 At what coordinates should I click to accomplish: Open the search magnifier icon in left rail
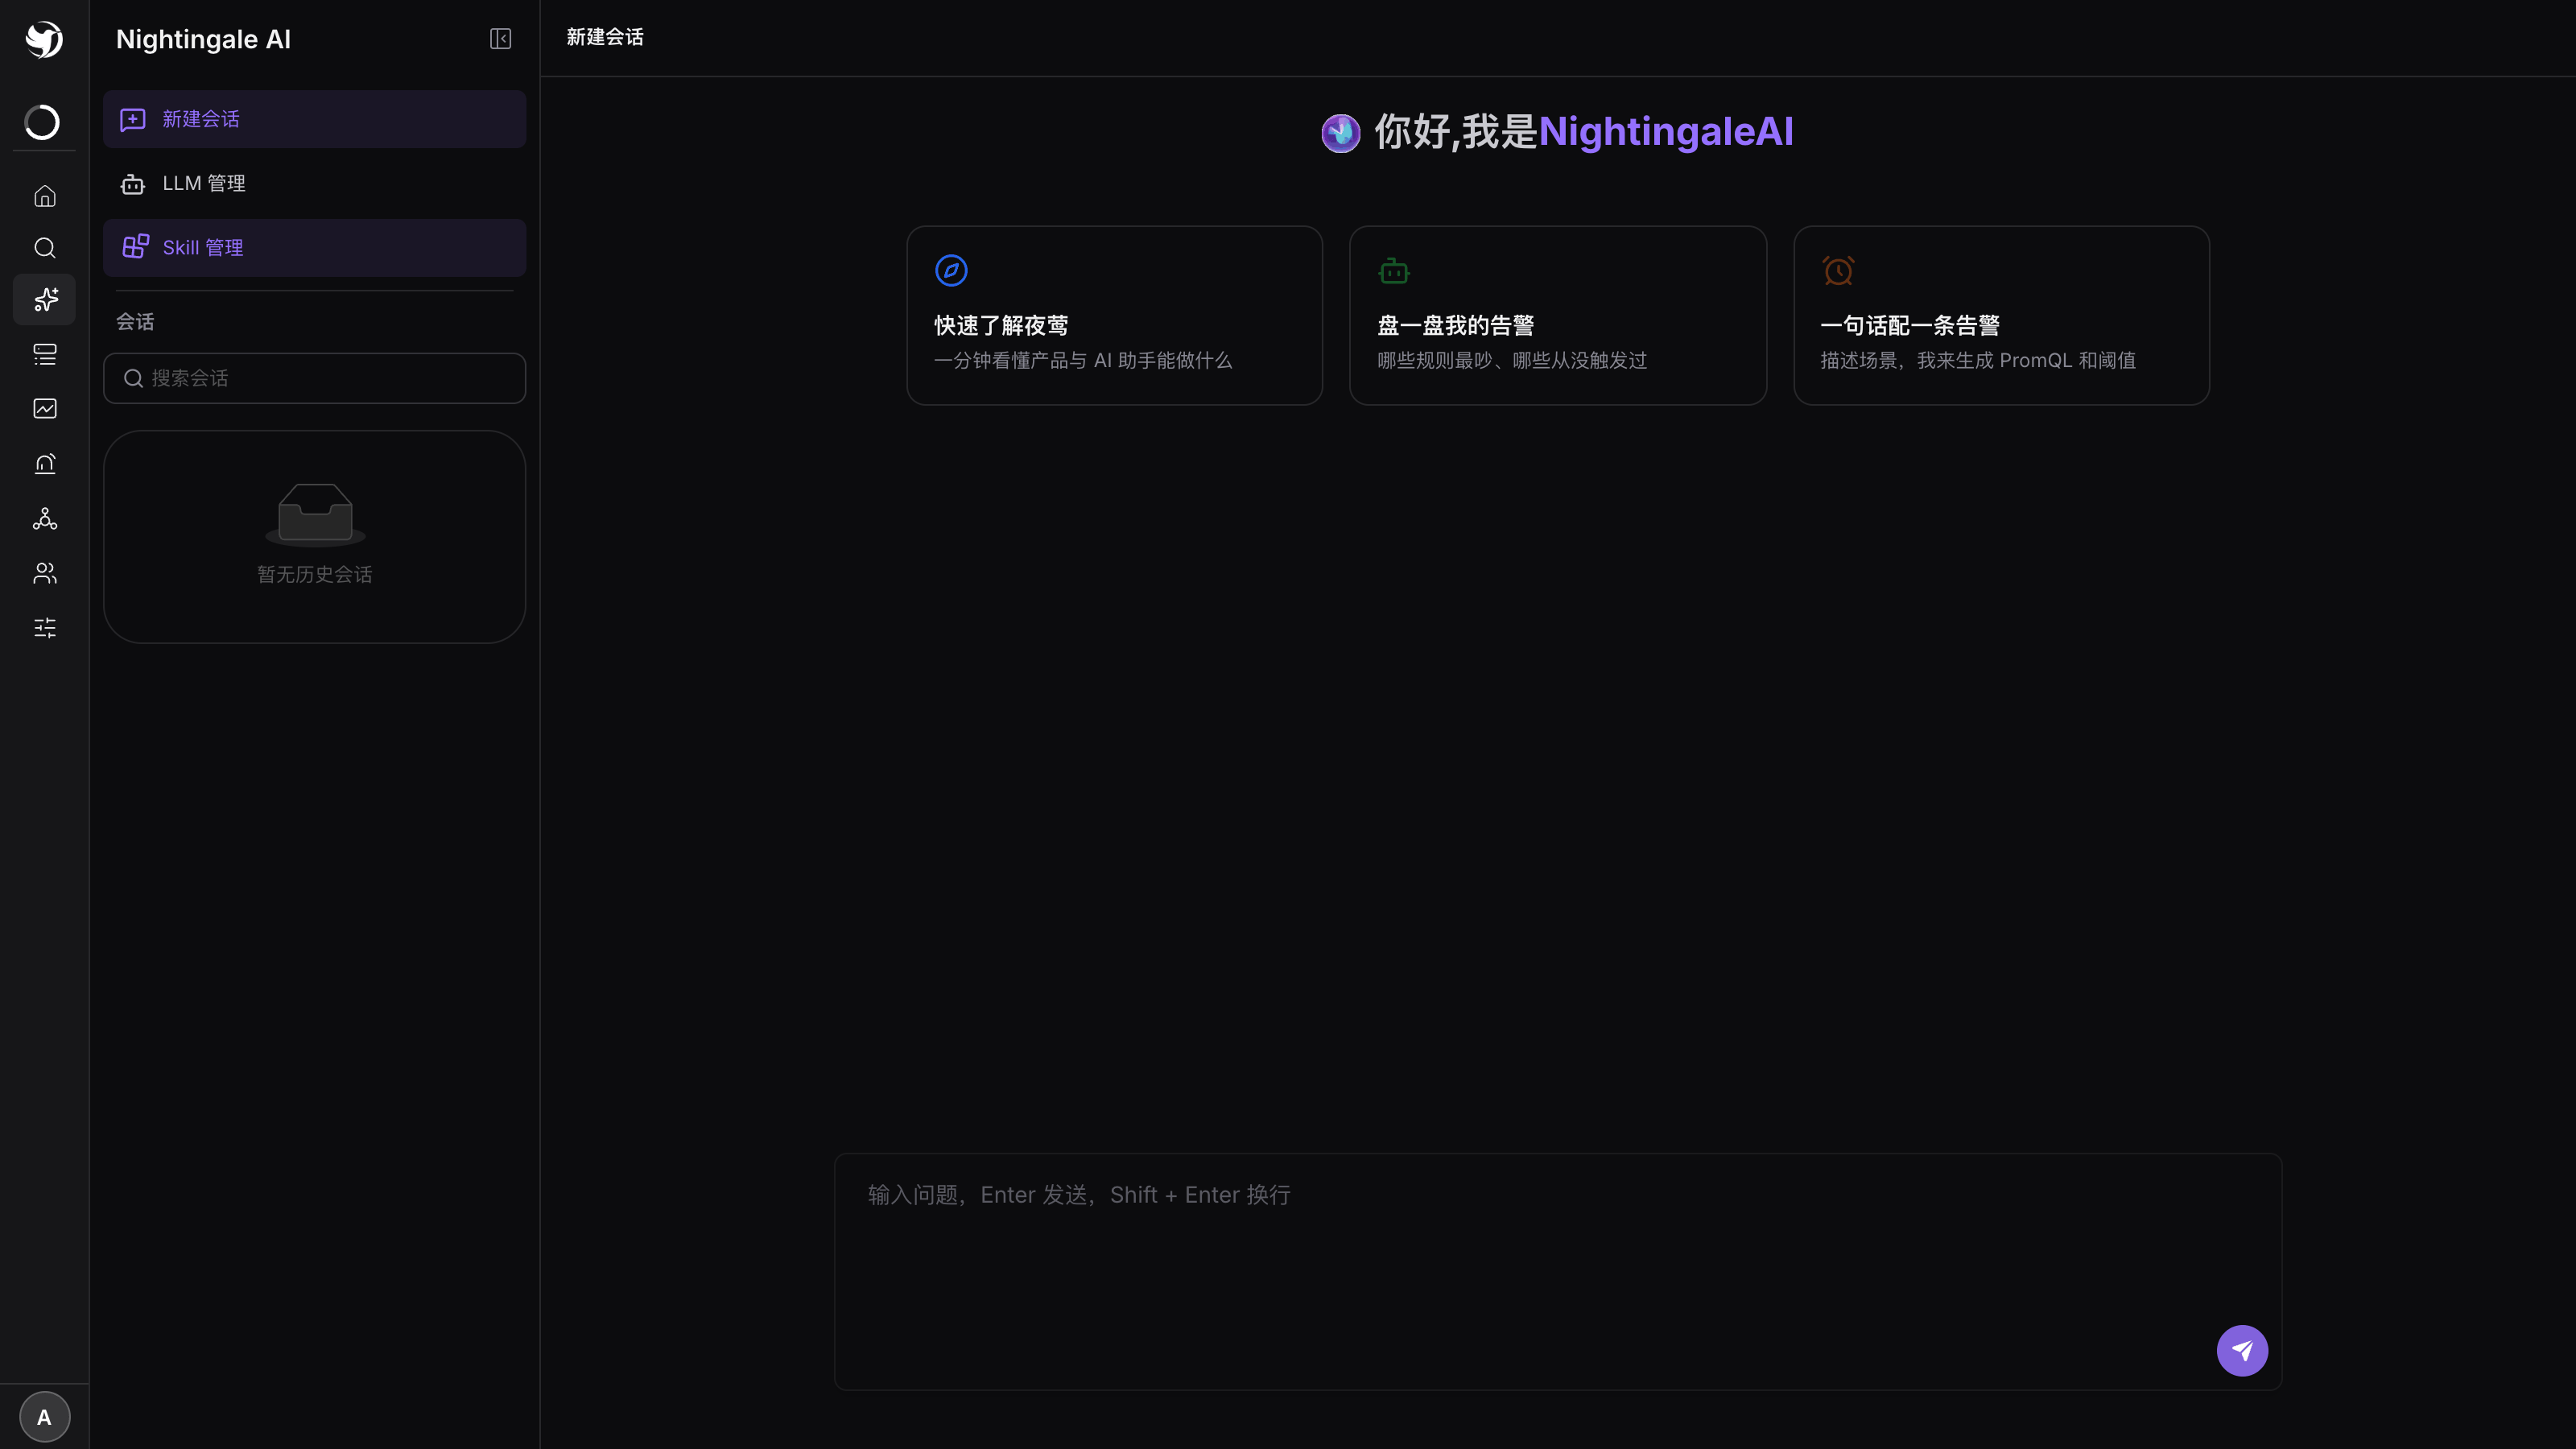(45, 248)
